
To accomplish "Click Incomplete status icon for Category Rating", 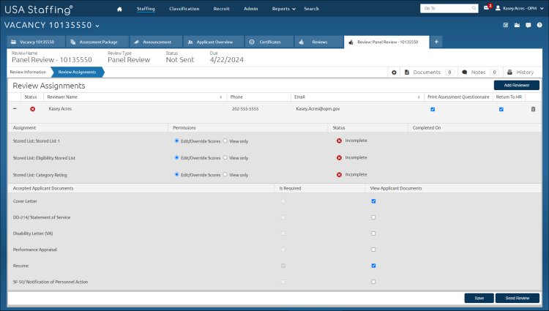I will (339, 175).
